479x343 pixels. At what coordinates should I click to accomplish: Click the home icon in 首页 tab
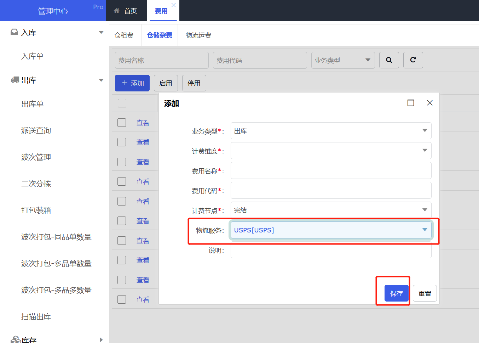(116, 11)
